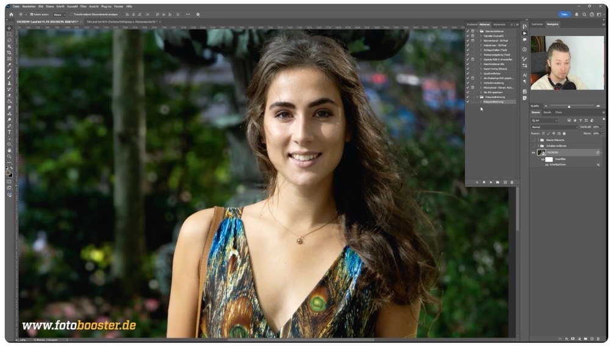Open the blend mode Normal dropdown

pyautogui.click(x=553, y=127)
